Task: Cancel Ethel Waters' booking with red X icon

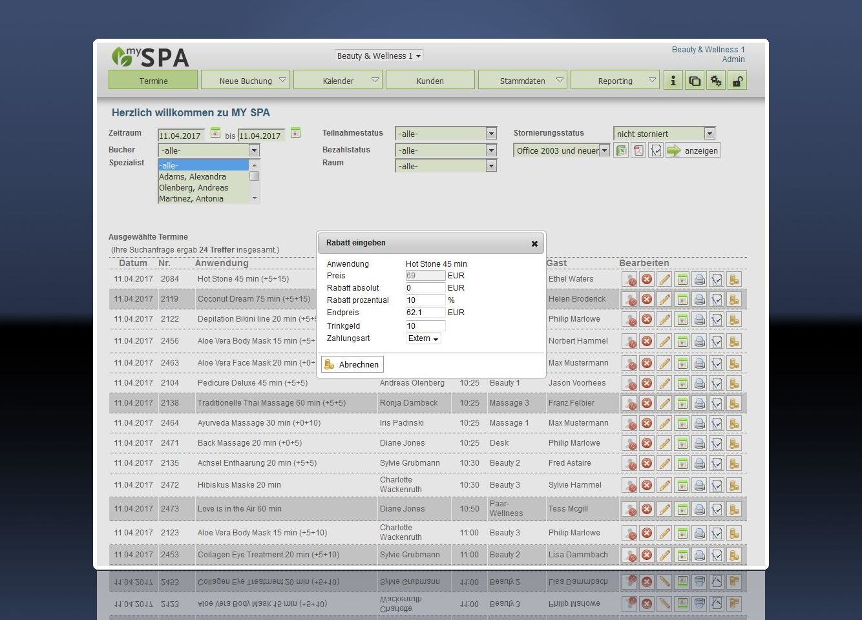Action: coord(647,280)
